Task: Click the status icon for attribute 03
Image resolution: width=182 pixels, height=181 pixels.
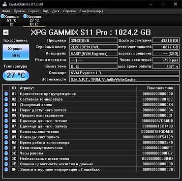Action: pyautogui.click(x=6, y=105)
